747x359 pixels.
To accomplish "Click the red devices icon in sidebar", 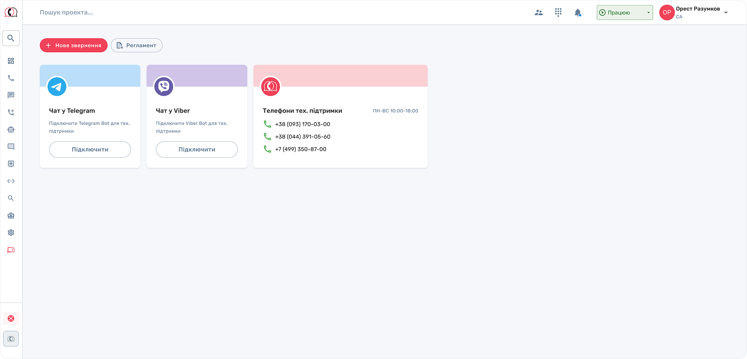I will (x=11, y=250).
